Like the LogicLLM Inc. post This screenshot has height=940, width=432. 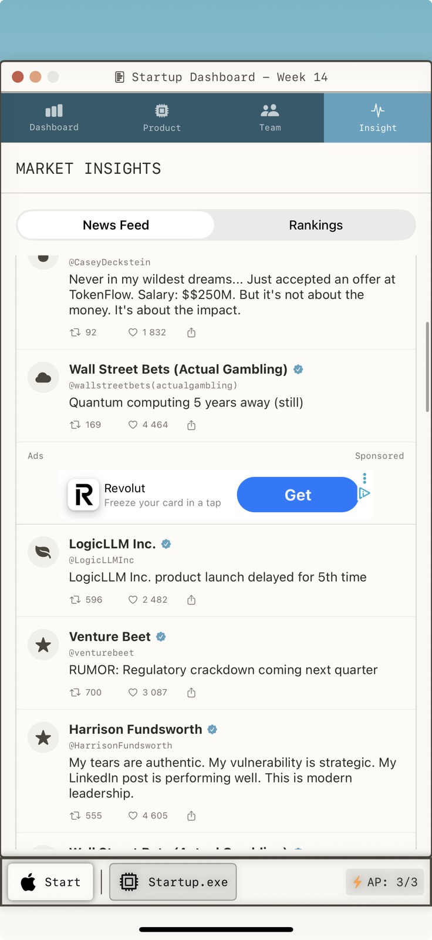pyautogui.click(x=133, y=600)
